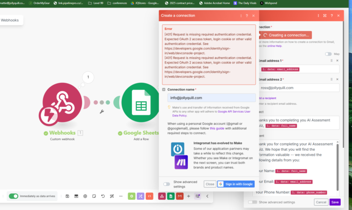Image resolution: width=352 pixels, height=210 pixels.
Task: Click Add a recipient link
Action: (267, 98)
